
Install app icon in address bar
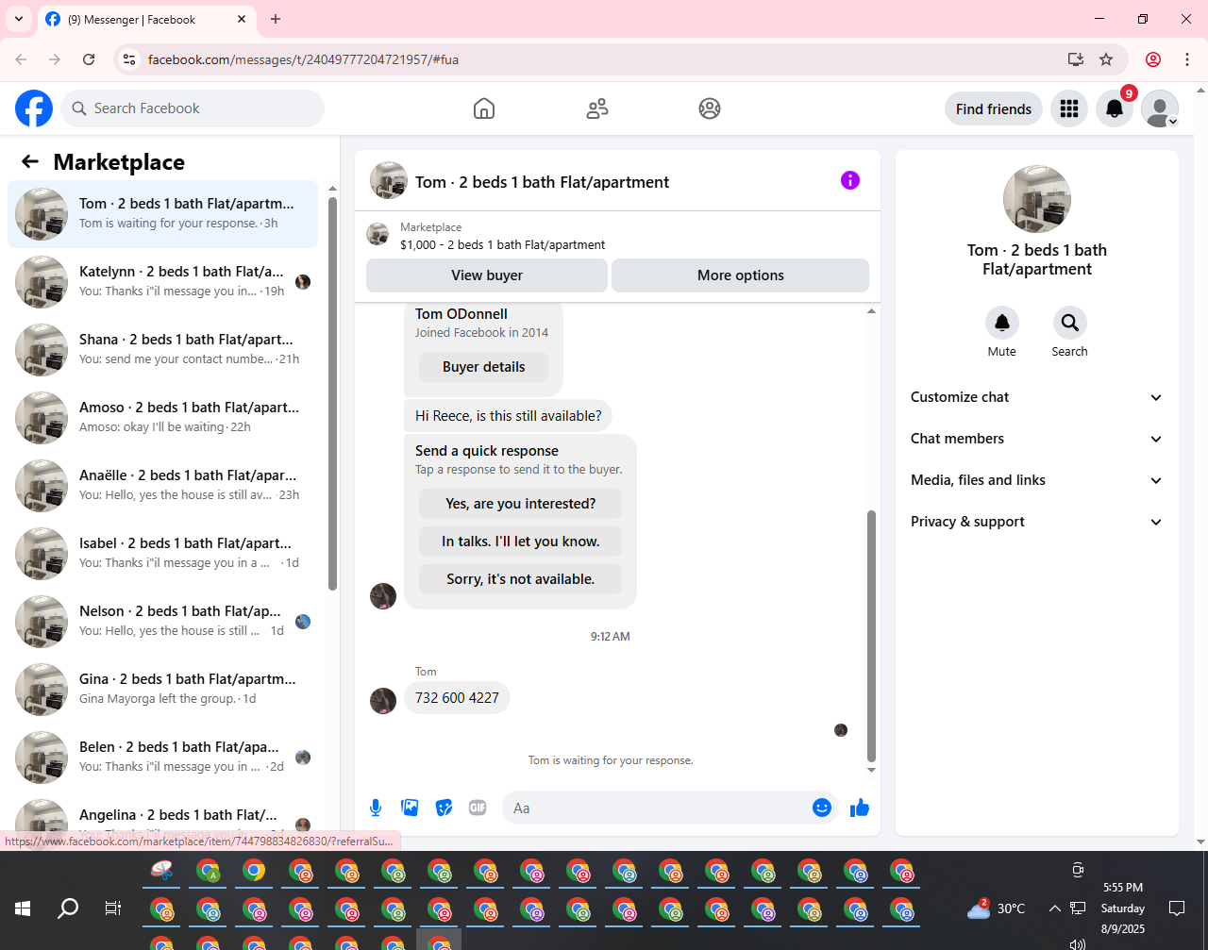tap(1076, 59)
